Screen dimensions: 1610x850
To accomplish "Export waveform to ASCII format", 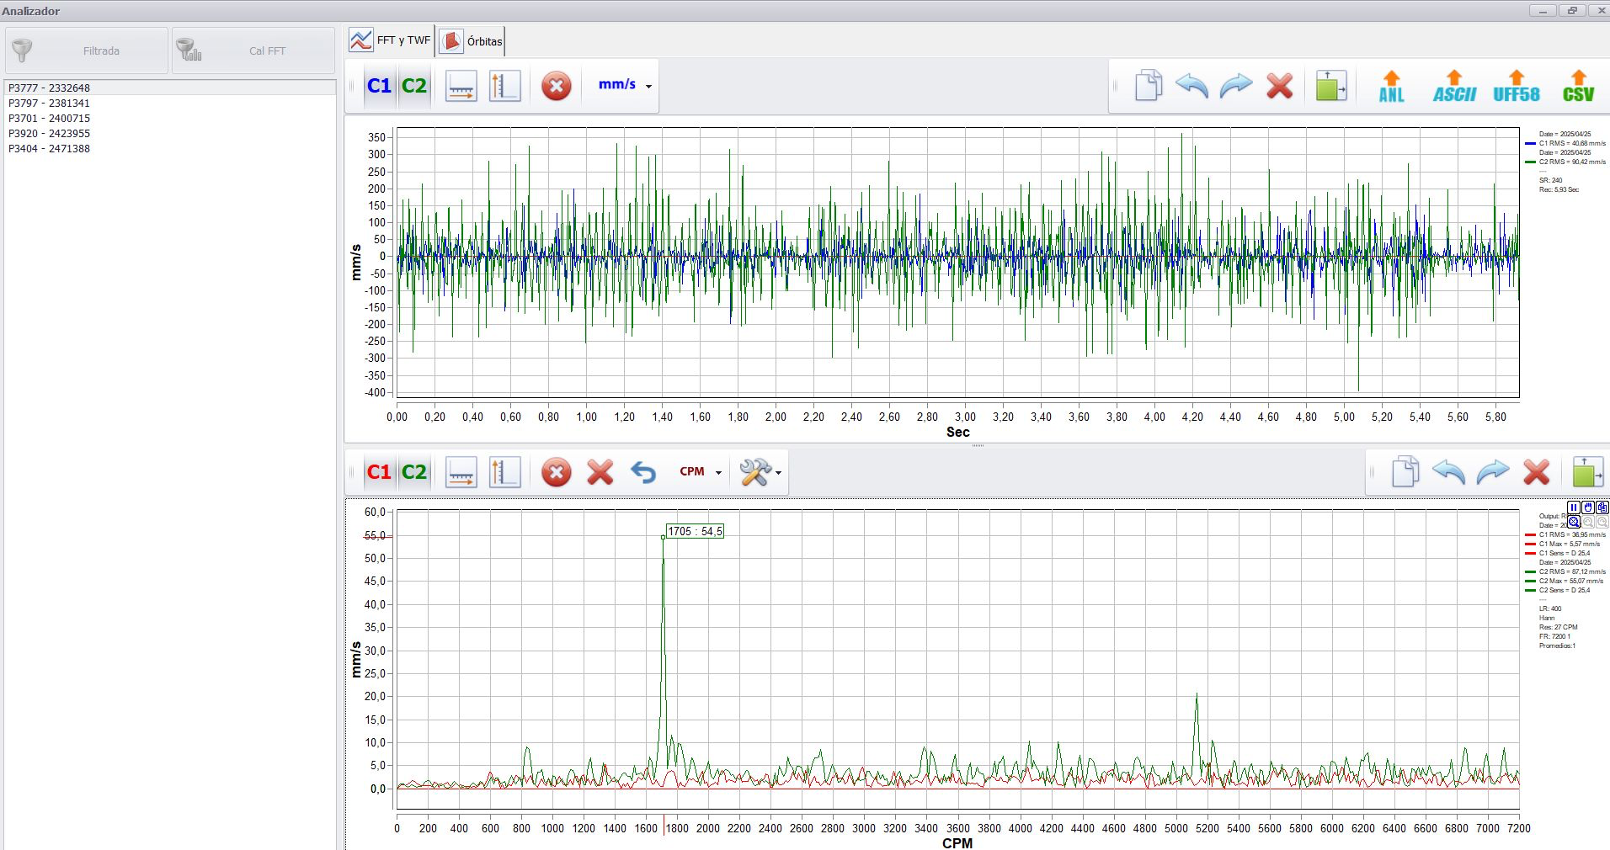I will 1454,86.
